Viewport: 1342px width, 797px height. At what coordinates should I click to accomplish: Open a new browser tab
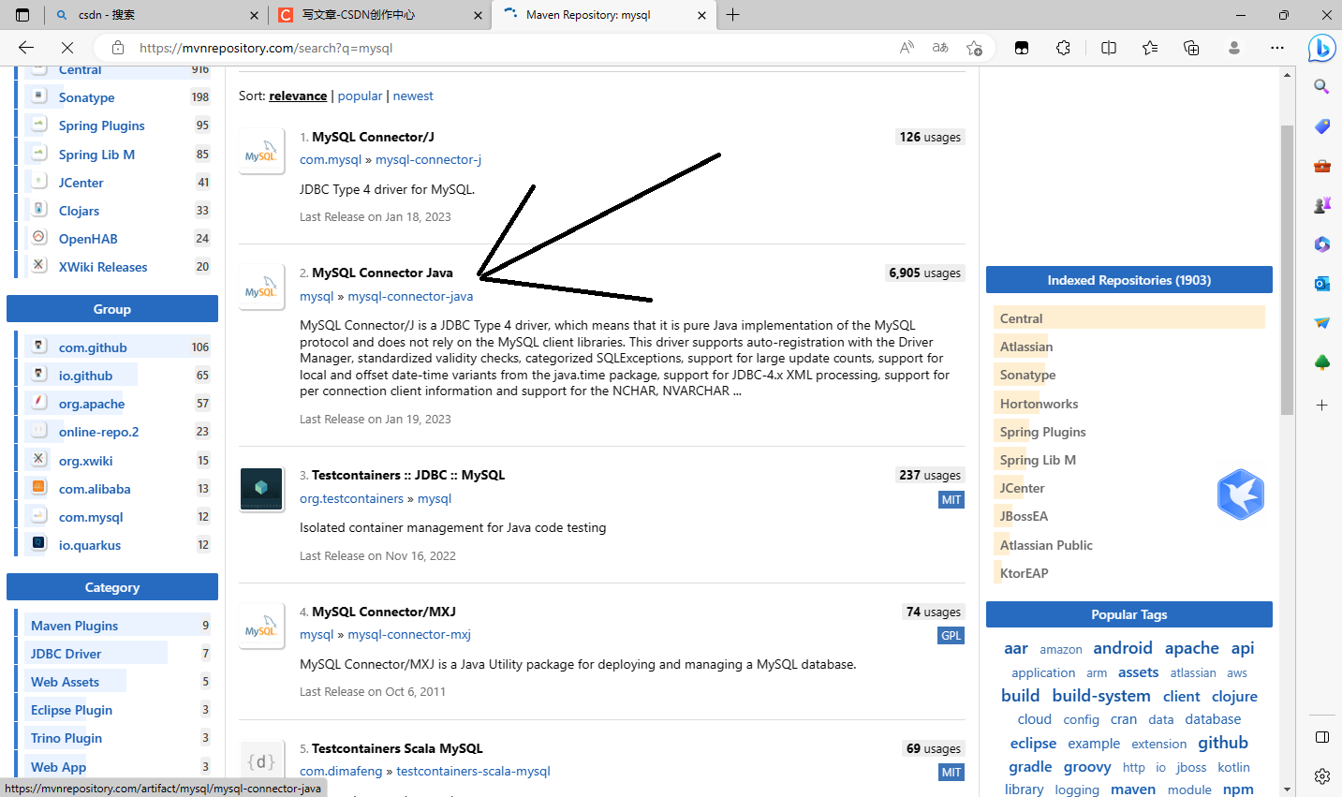coord(732,15)
